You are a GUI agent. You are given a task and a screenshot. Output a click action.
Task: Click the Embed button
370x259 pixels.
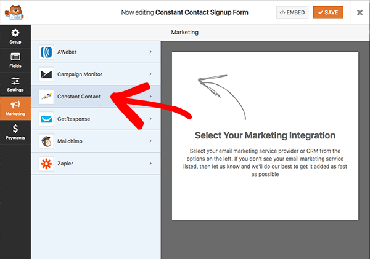coord(292,12)
